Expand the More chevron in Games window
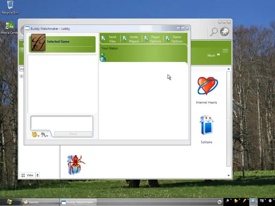The image size is (275, 206). point(219,54)
